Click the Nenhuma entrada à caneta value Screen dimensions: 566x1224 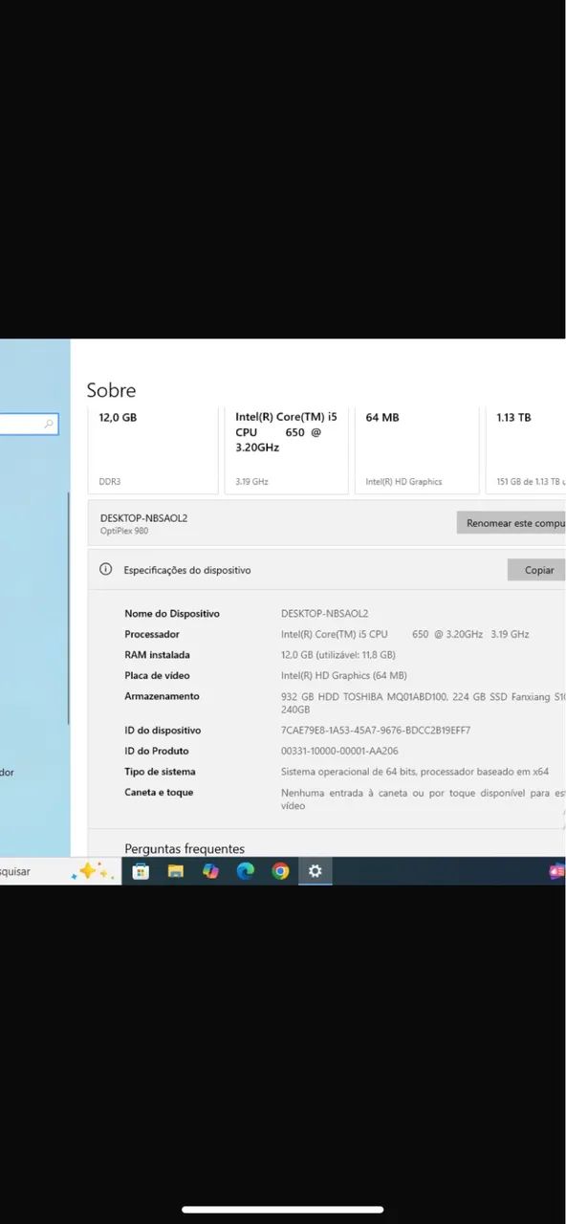424,799
